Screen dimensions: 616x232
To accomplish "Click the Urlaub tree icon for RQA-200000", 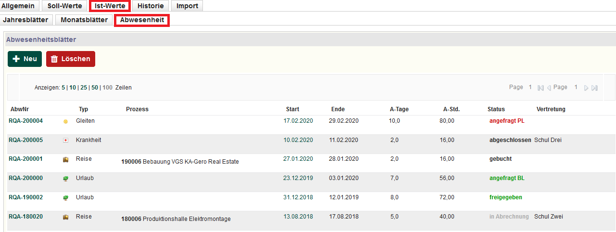I will [x=65, y=179].
